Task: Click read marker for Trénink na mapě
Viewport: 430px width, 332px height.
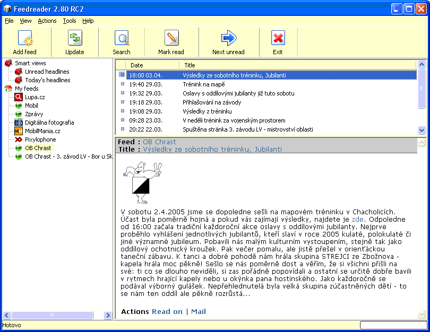Action: 123,84
